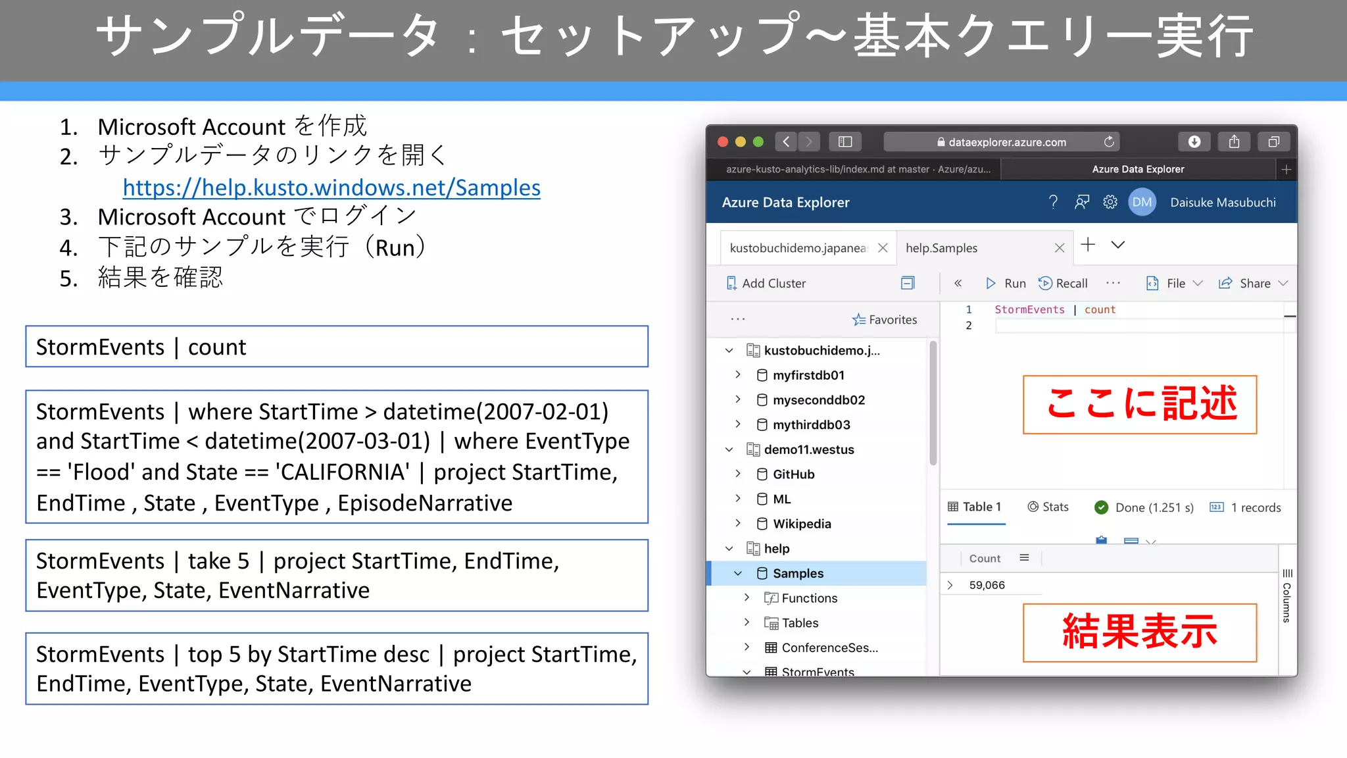Viewport: 1347px width, 758px height.
Task: Switch to the Stats tab
Action: pos(1048,507)
